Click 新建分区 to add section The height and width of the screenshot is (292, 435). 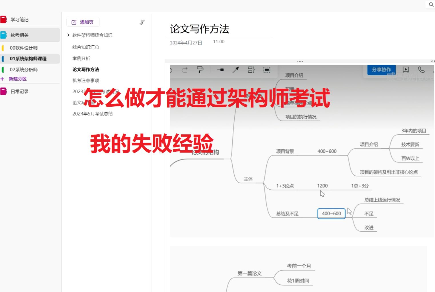[x=17, y=79]
